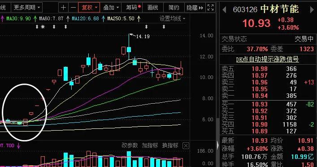Click 总手 value 100.76万

pos(254,157)
